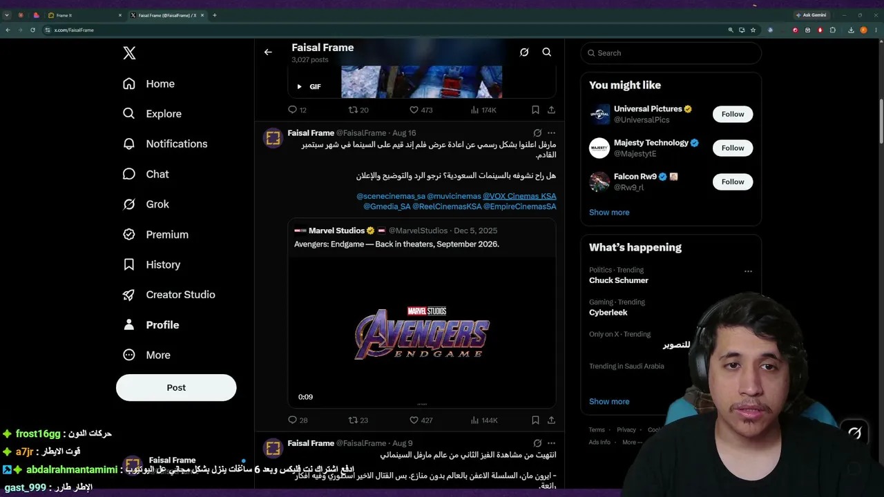Open the @ReelCinemasKSA mention
Screen dimensions: 884x497
pyautogui.click(x=447, y=206)
